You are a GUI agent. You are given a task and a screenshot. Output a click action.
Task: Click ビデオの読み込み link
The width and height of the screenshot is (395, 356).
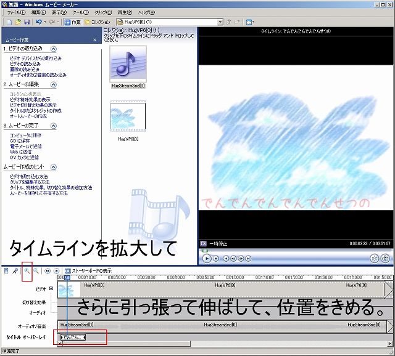point(25,64)
